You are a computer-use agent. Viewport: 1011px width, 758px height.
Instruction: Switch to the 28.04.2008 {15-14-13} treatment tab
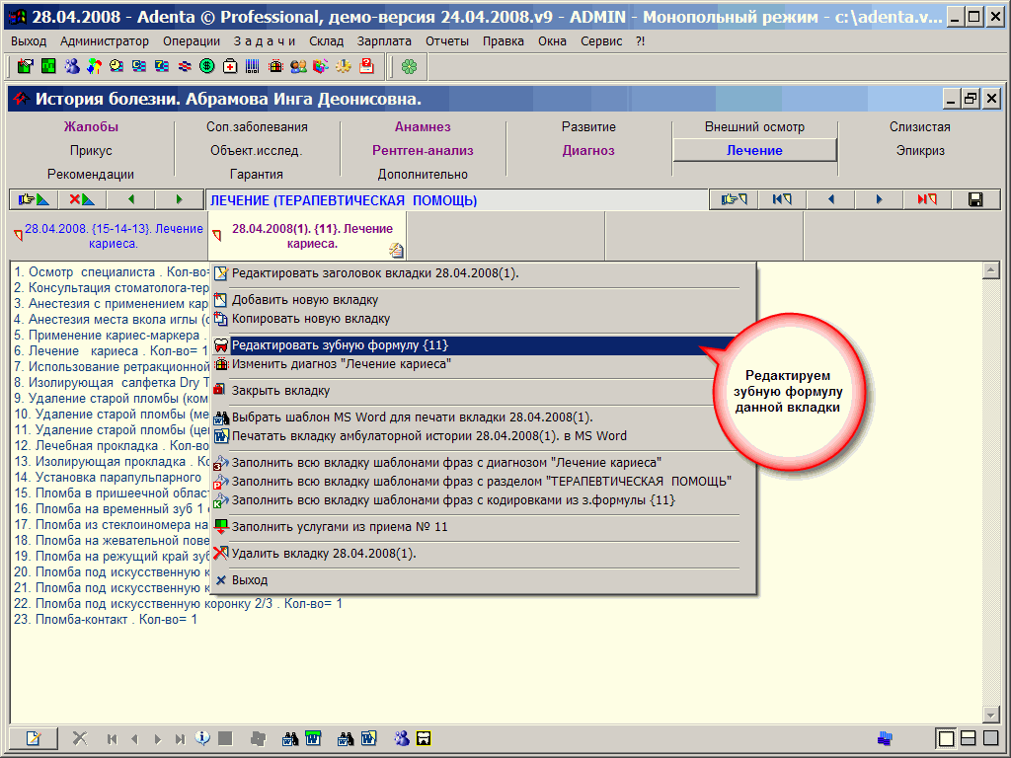click(x=108, y=235)
